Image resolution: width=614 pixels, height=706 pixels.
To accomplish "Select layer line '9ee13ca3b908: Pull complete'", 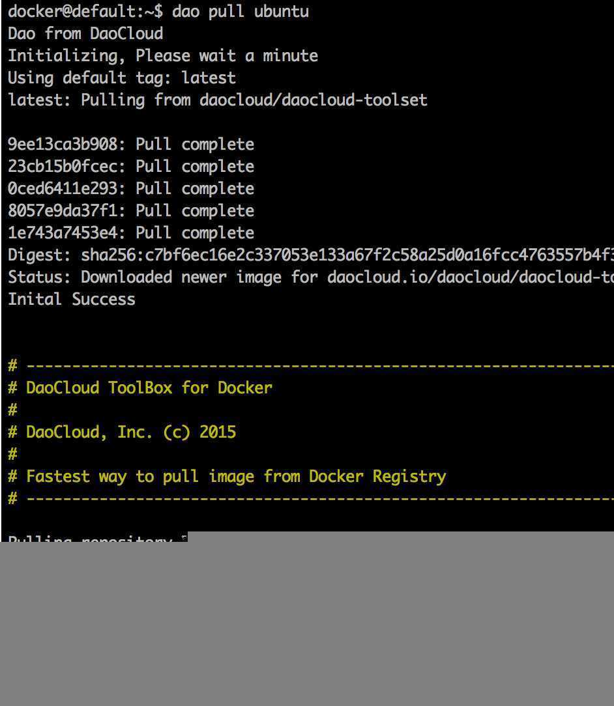I will (131, 145).
